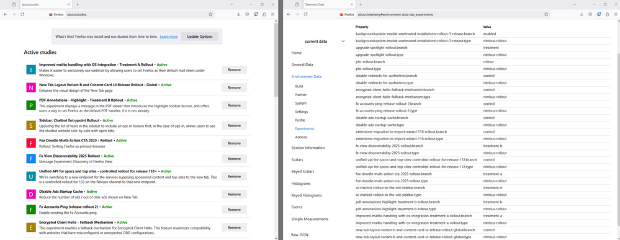Open General Data in telemetry sidebar
The height and width of the screenshot is (240, 620).
pyautogui.click(x=302, y=64)
